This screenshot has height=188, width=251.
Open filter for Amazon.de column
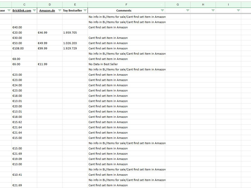pyautogui.click(x=59, y=11)
